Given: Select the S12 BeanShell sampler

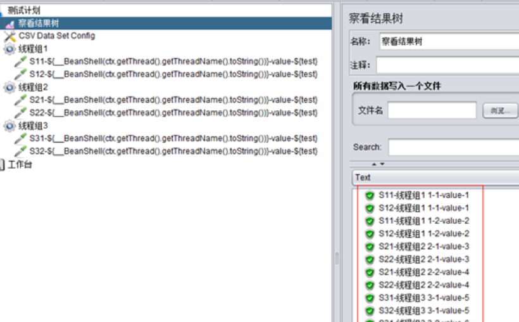Looking at the screenshot, I should click(173, 74).
